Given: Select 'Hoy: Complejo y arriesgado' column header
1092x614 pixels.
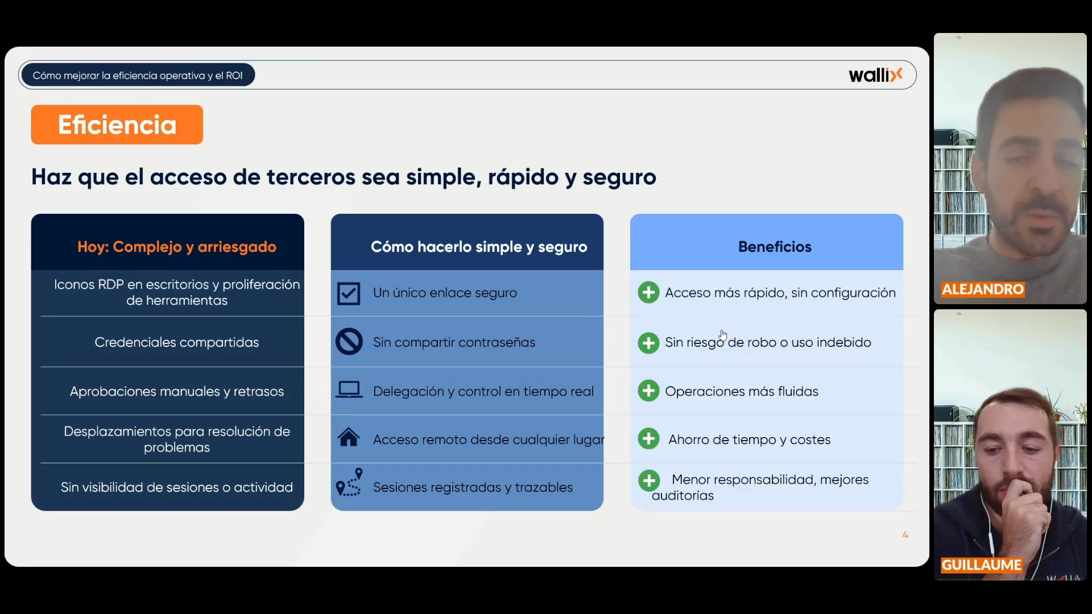Looking at the screenshot, I should pos(176,247).
